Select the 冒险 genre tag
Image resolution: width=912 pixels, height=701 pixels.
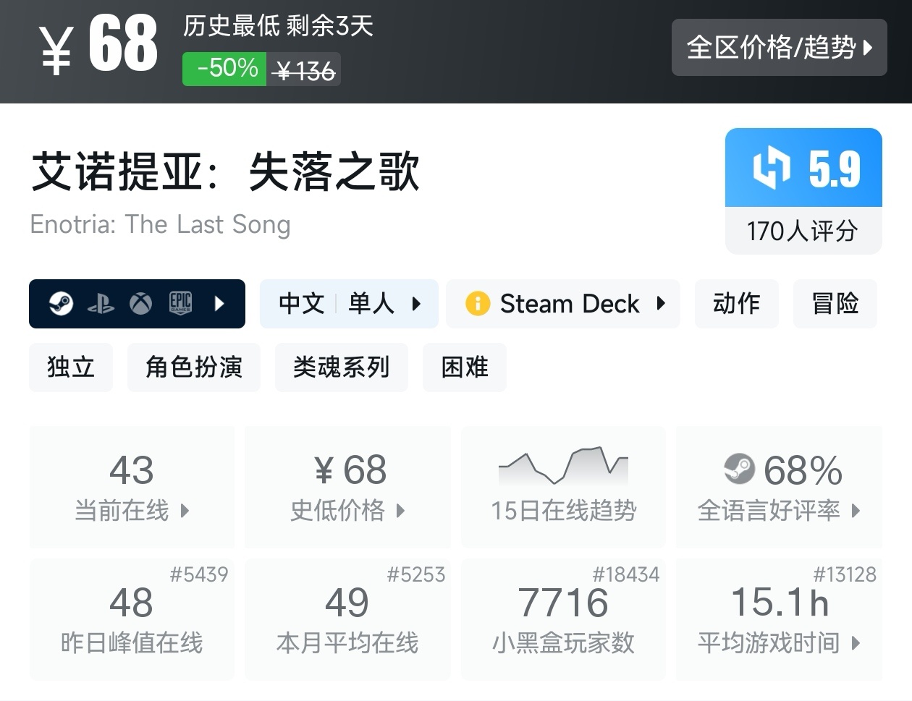835,304
